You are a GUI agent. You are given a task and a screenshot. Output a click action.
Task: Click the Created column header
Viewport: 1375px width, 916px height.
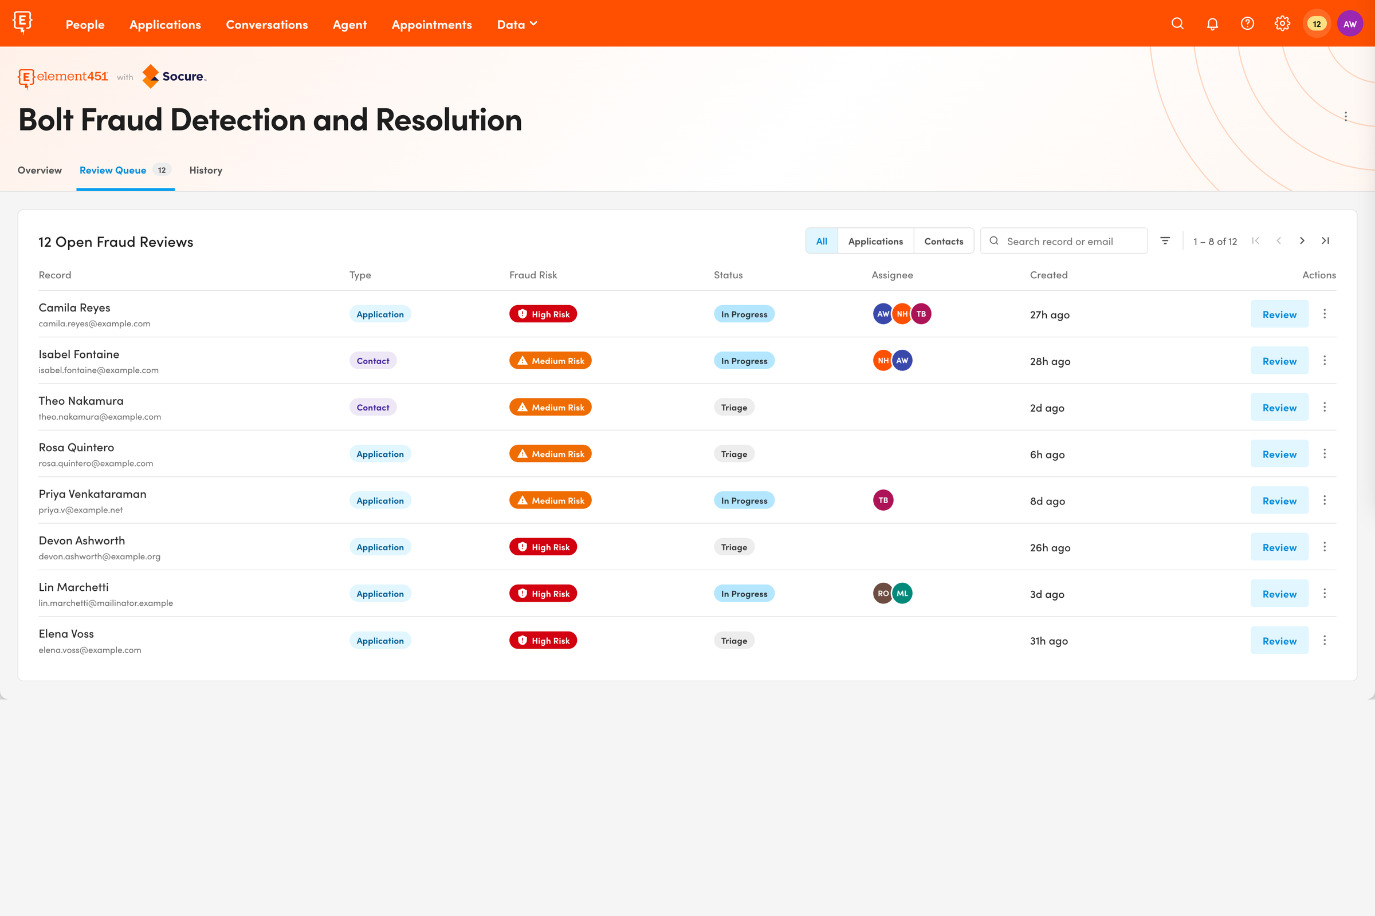[x=1048, y=275]
